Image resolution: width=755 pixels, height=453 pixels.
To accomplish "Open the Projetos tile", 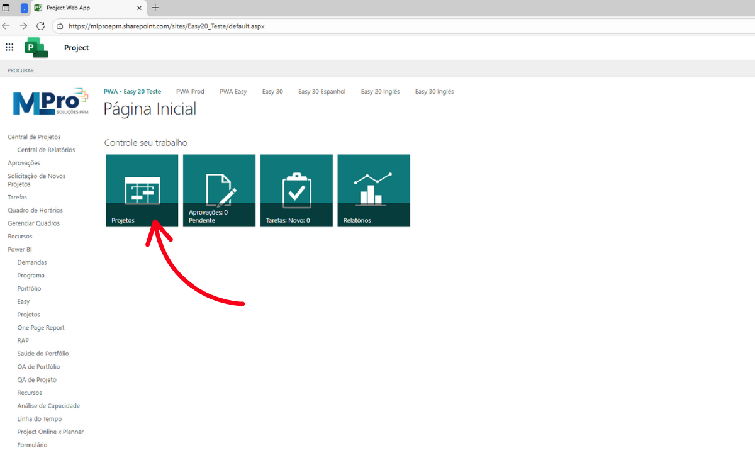I will 142,191.
